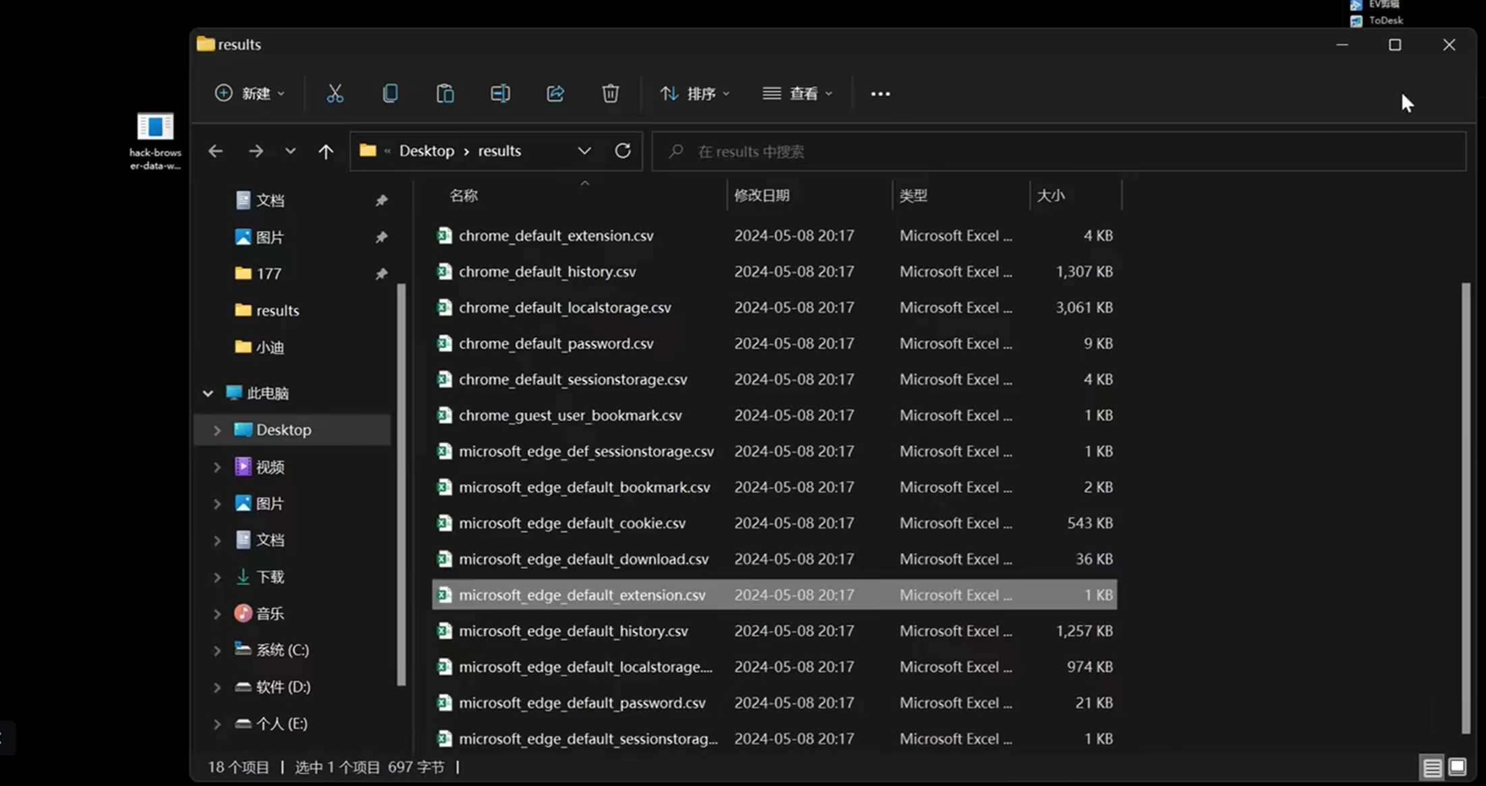The width and height of the screenshot is (1486, 786).
Task: Open address bar history dropdown
Action: pos(584,150)
